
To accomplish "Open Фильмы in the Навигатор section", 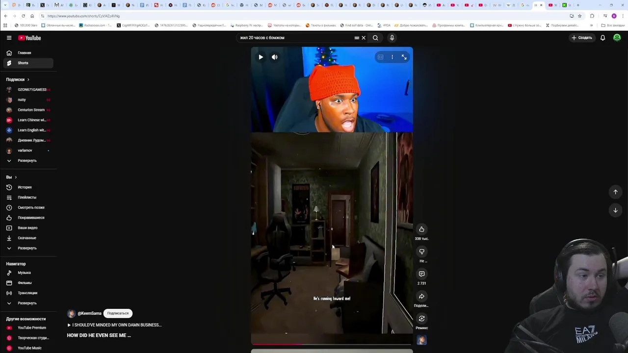I will [x=28, y=283].
